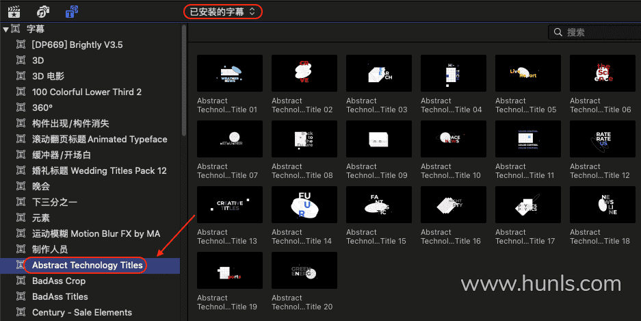
Task: Select Abstract Technology Title 16 thumbnail
Action: pos(454,205)
